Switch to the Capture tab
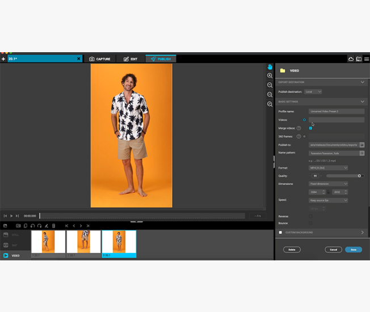 coord(99,59)
